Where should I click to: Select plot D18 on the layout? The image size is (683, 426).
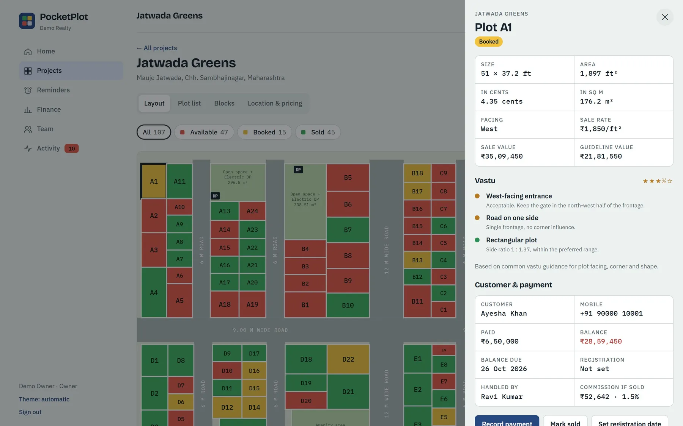coord(306,359)
